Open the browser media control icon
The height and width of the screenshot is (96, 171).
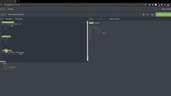[165, 5]
